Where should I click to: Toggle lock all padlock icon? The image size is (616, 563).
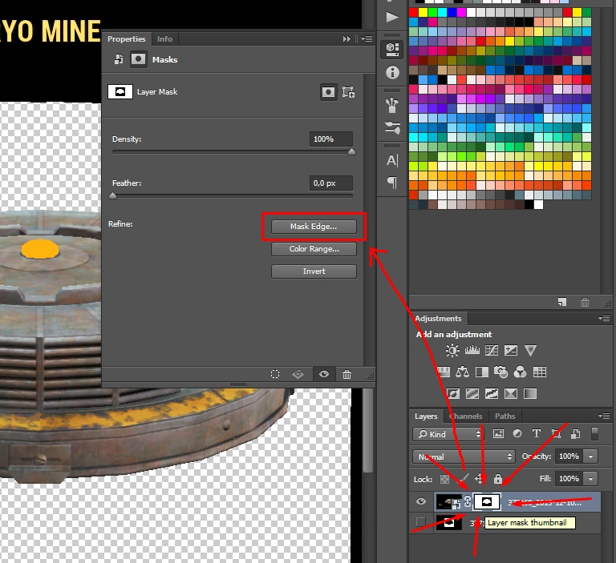[x=498, y=479]
